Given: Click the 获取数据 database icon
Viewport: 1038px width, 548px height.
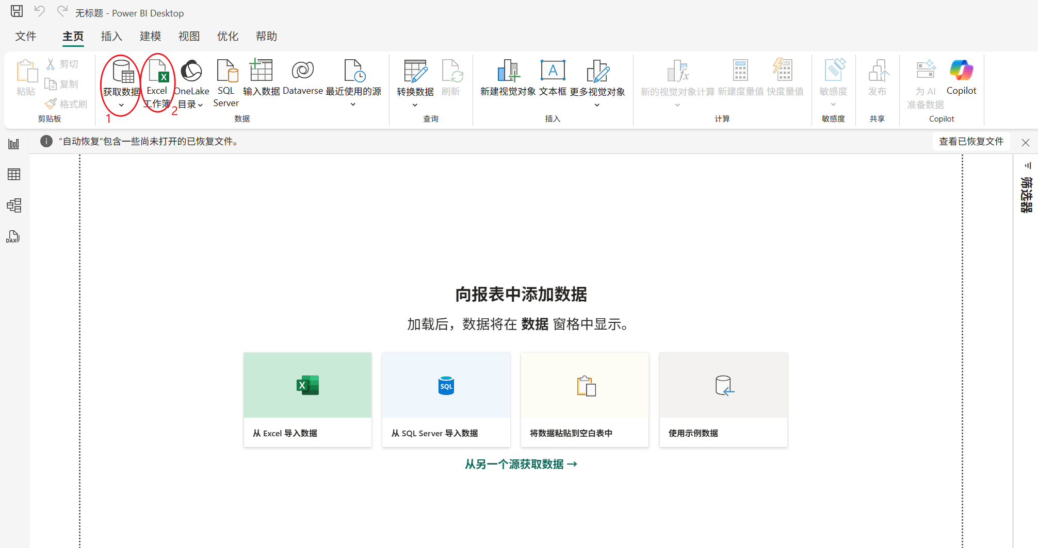Looking at the screenshot, I should [x=123, y=71].
